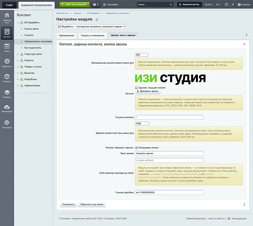
Task: Open Как подключить in the tree
Action: point(33,47)
